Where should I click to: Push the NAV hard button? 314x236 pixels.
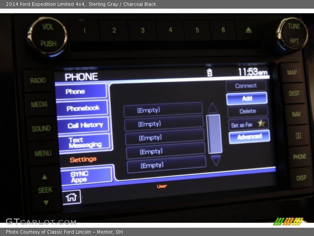pos(296,114)
